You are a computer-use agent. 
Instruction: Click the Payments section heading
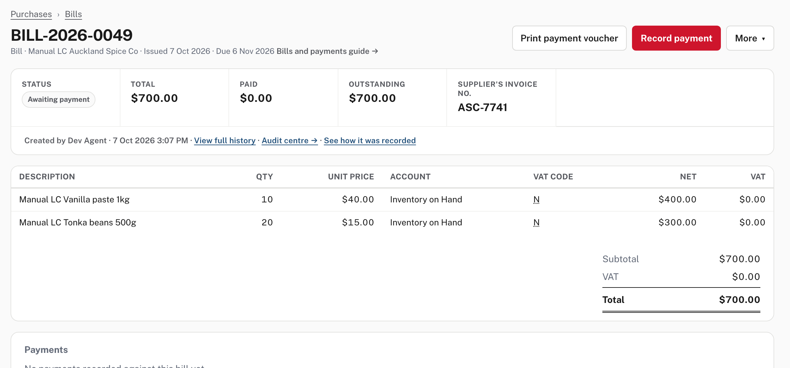pos(46,350)
